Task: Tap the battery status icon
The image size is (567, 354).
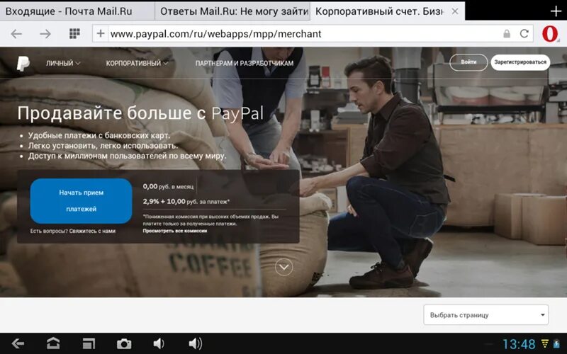Action: click(x=556, y=343)
